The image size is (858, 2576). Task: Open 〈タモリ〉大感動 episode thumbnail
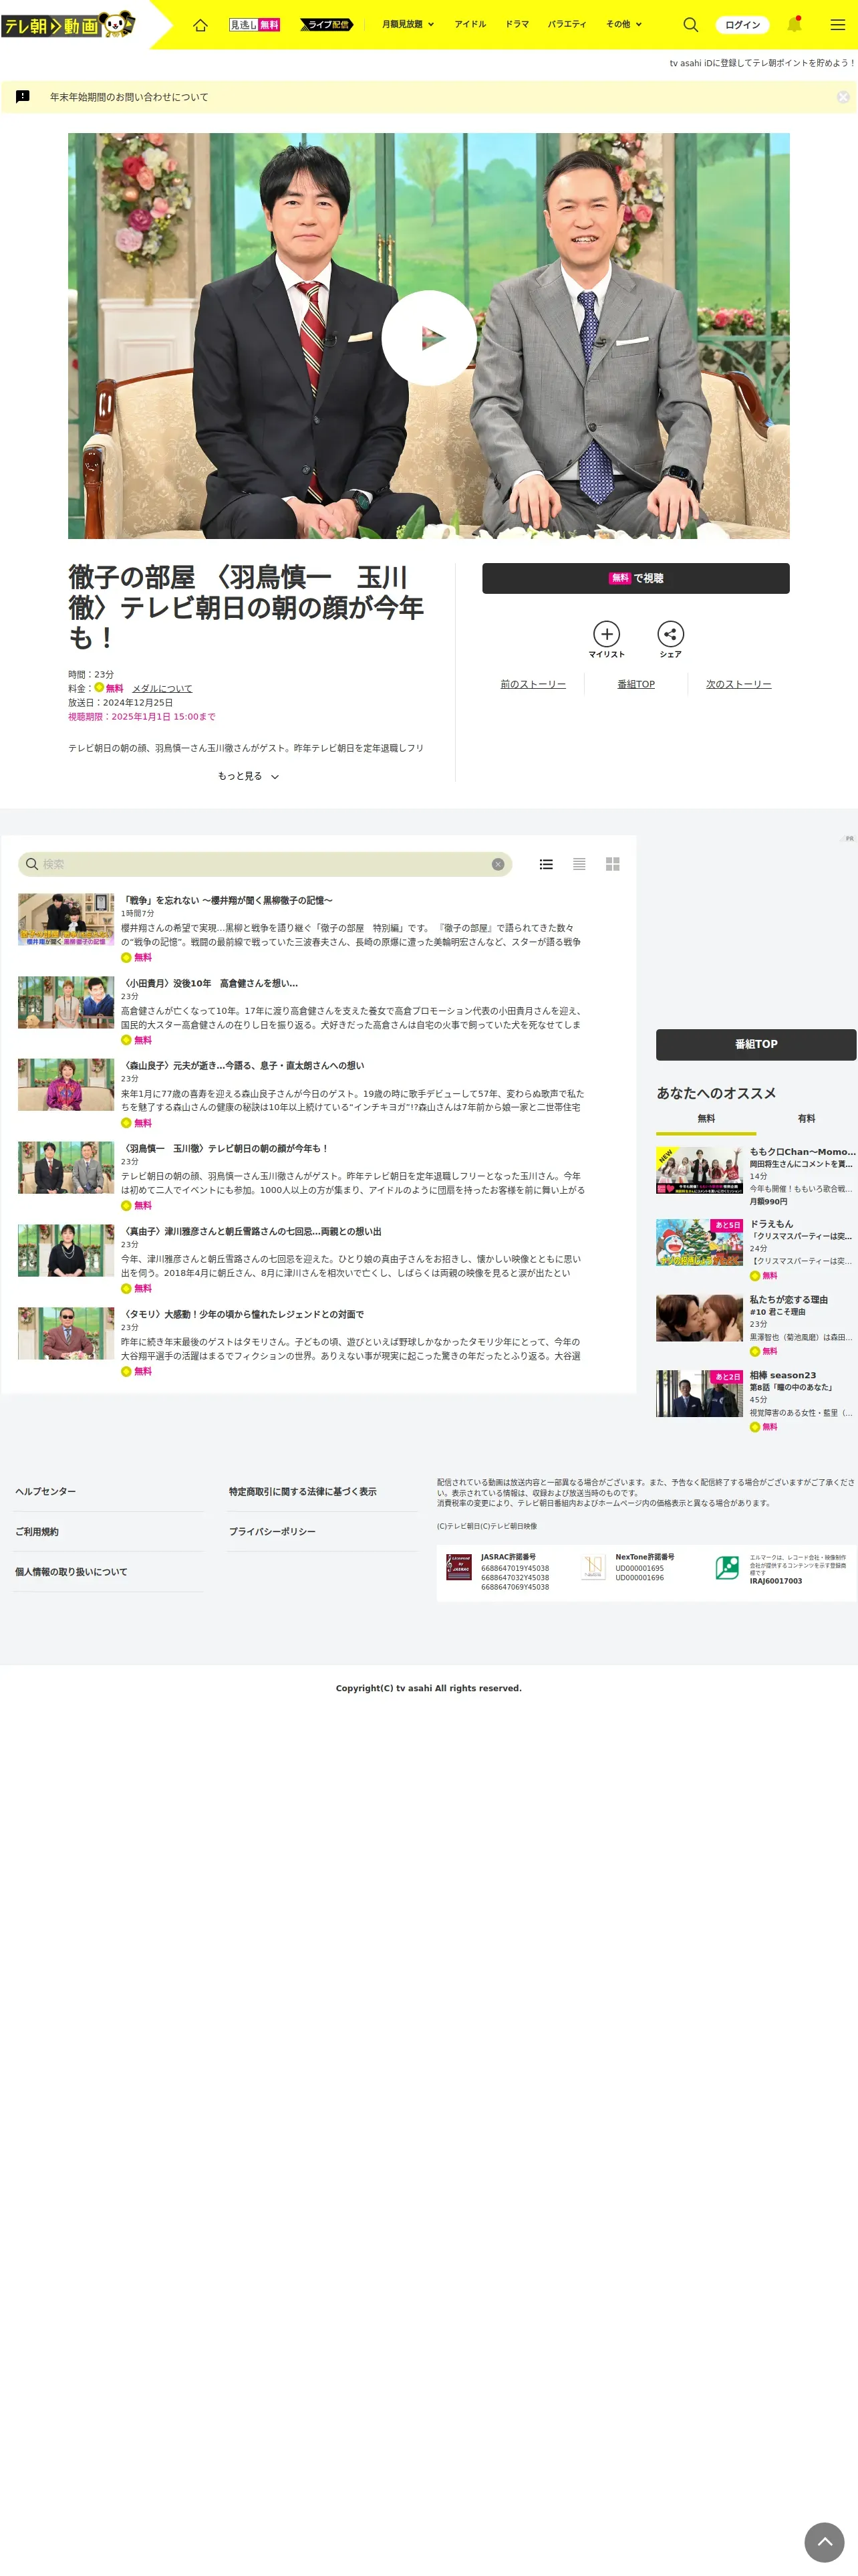coord(66,1333)
